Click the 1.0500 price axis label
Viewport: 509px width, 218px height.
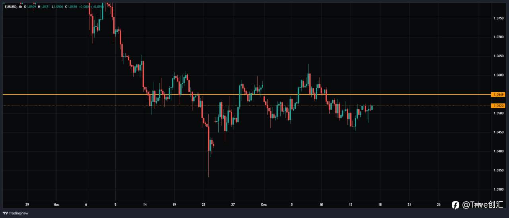(499, 113)
